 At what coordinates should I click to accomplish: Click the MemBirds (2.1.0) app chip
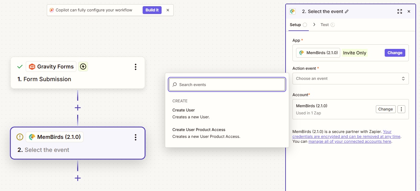318,53
